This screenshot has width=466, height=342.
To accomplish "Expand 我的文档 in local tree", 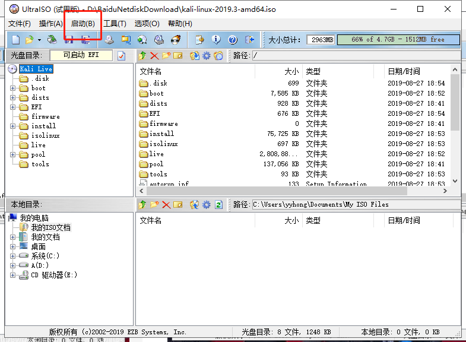I will coord(13,237).
